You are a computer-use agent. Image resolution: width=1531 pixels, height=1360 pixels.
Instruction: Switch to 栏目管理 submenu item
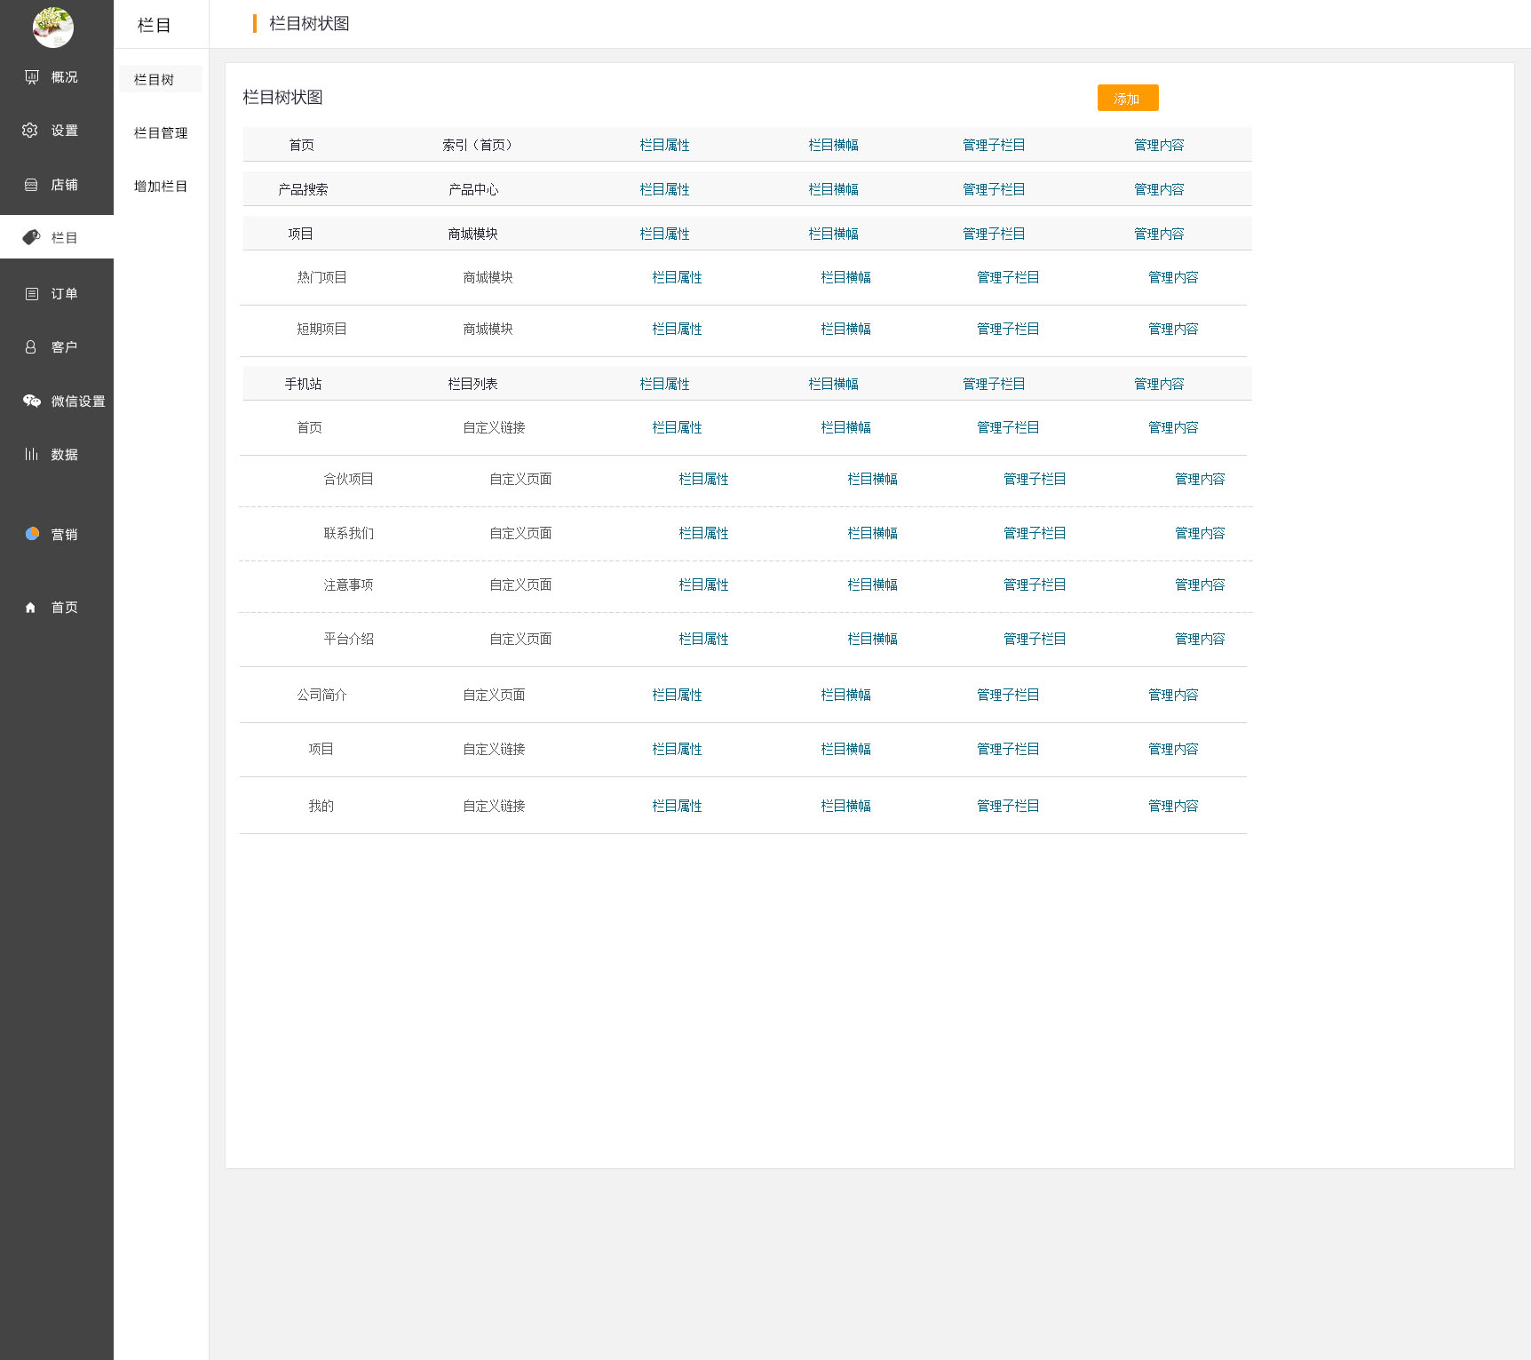tap(161, 133)
